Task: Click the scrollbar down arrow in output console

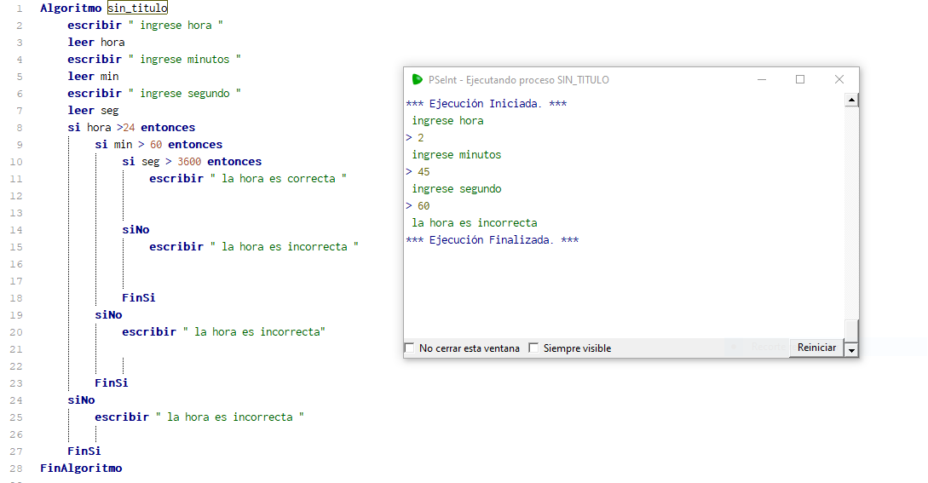Action: pyautogui.click(x=851, y=349)
